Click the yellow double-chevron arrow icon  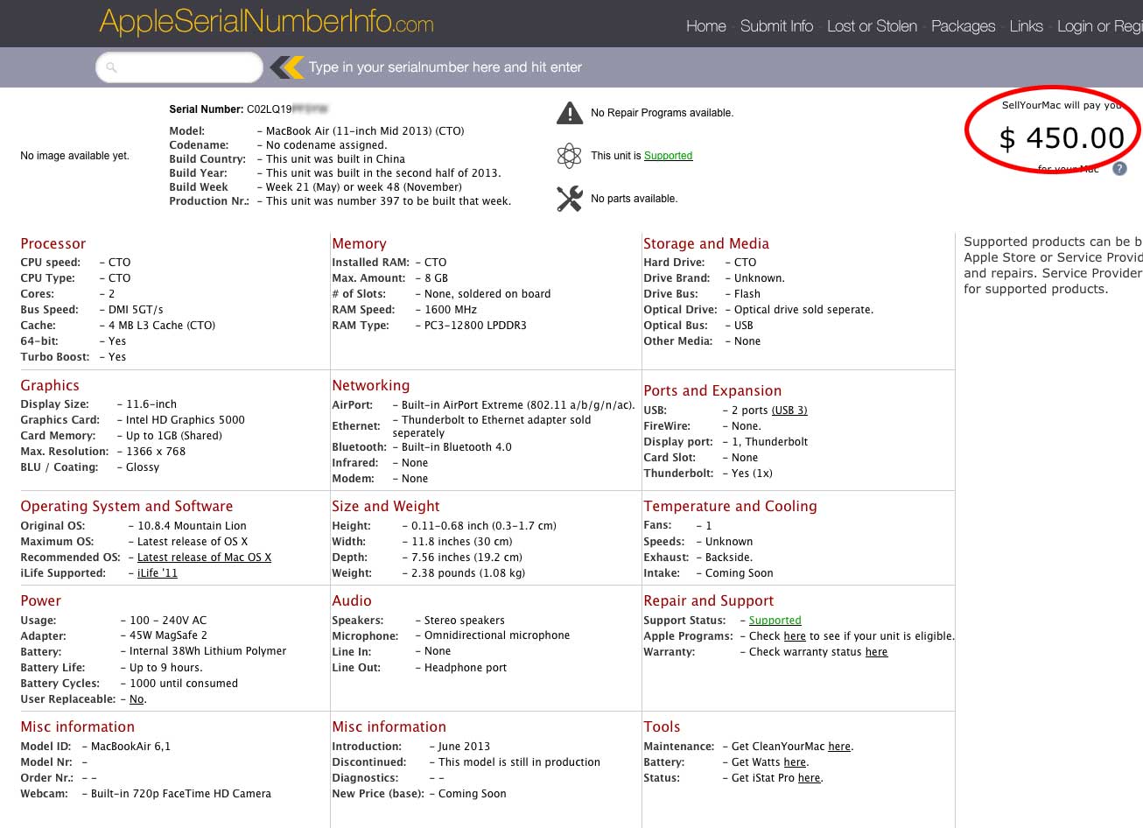pos(286,67)
